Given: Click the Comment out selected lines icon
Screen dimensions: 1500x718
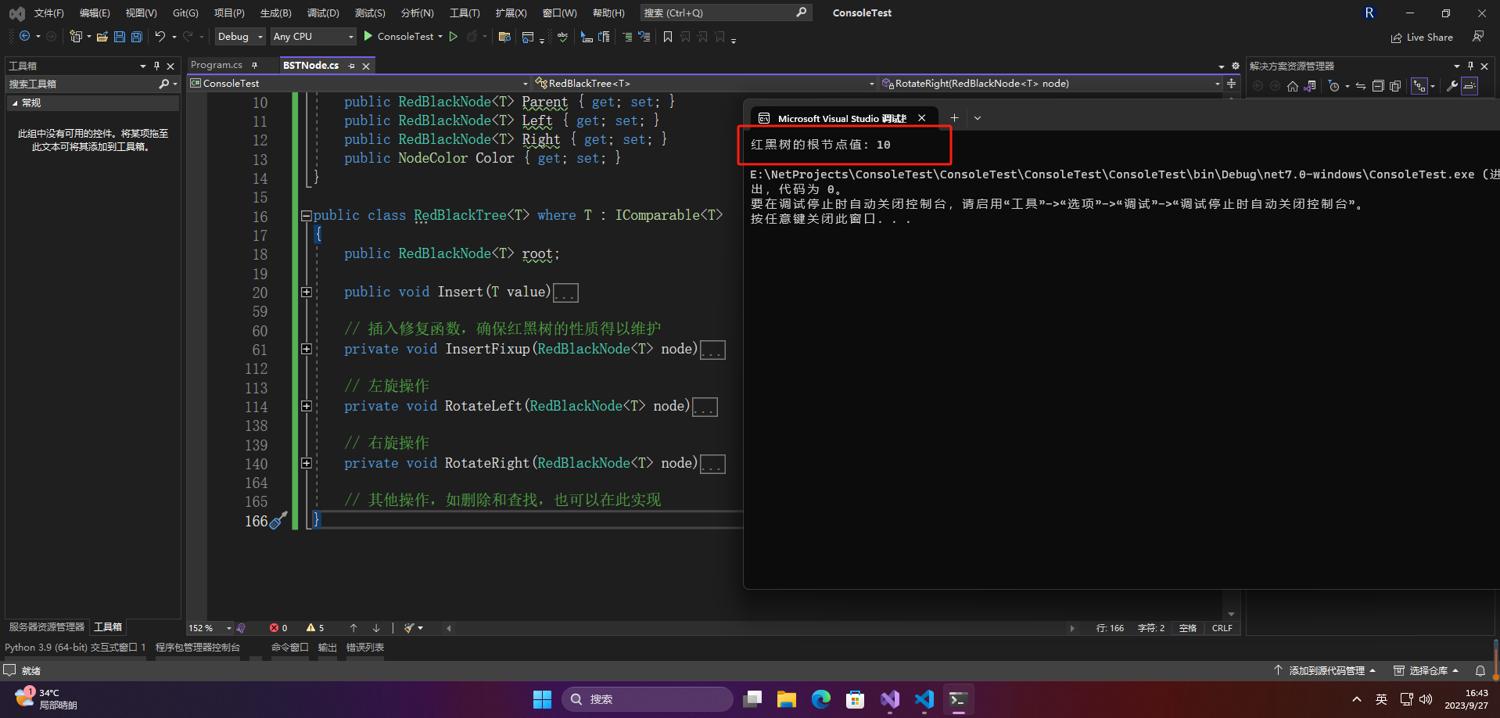Looking at the screenshot, I should 627,37.
